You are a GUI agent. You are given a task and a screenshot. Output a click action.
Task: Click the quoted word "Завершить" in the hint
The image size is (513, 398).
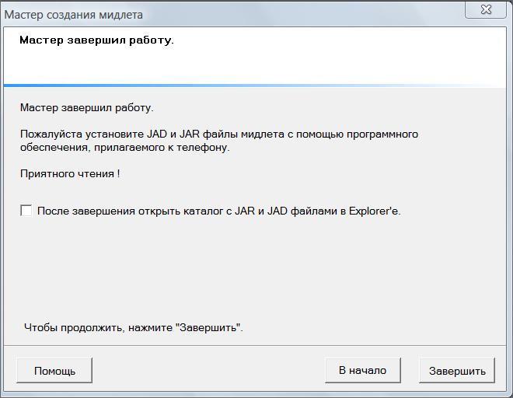tap(210, 327)
